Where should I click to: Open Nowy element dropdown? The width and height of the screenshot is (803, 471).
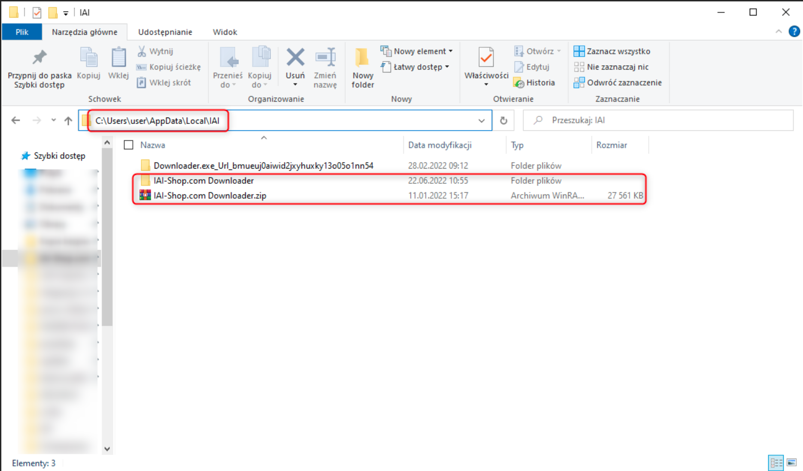click(417, 51)
